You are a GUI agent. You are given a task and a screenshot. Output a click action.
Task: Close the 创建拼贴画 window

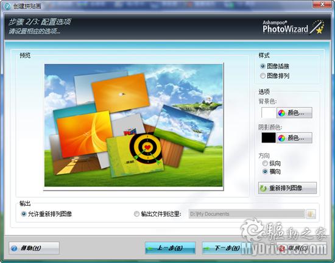pos(322,4)
